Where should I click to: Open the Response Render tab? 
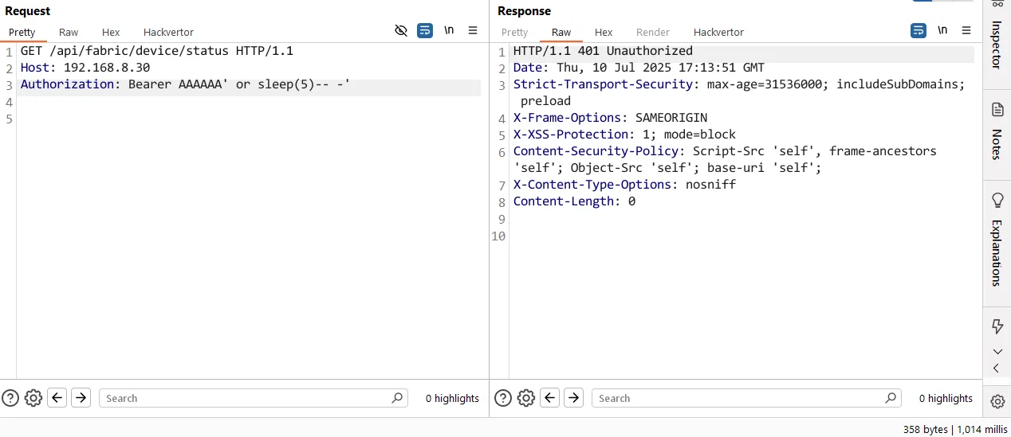653,32
